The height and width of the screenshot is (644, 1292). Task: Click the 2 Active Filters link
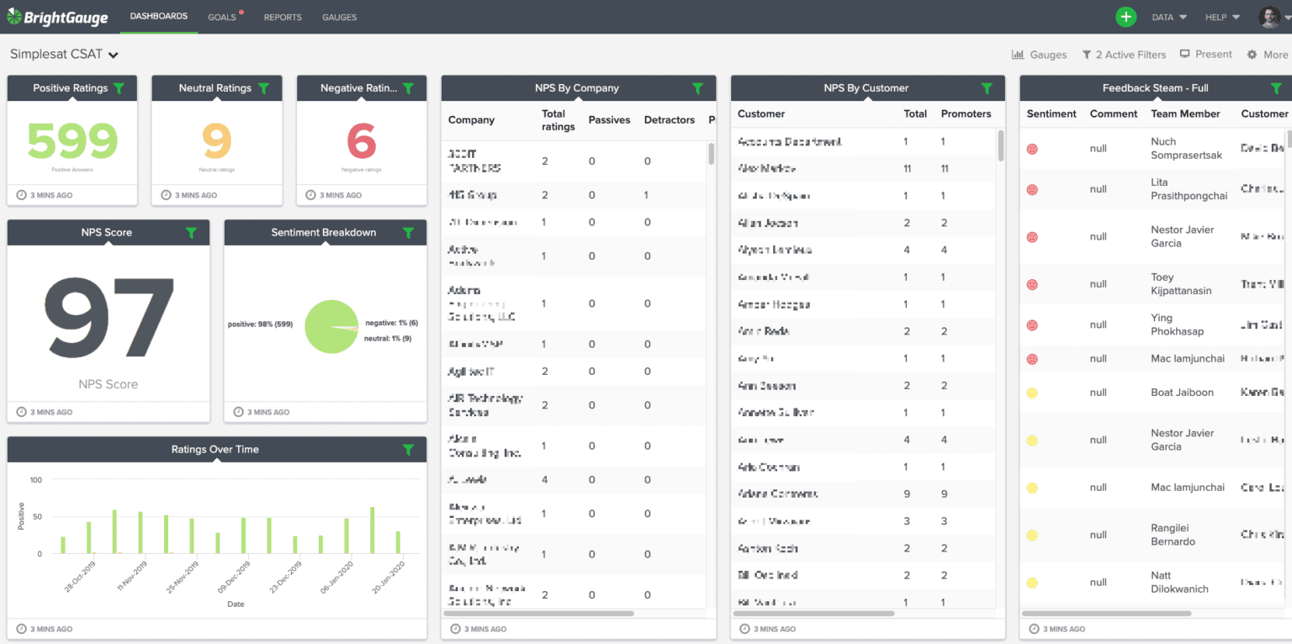(1124, 53)
